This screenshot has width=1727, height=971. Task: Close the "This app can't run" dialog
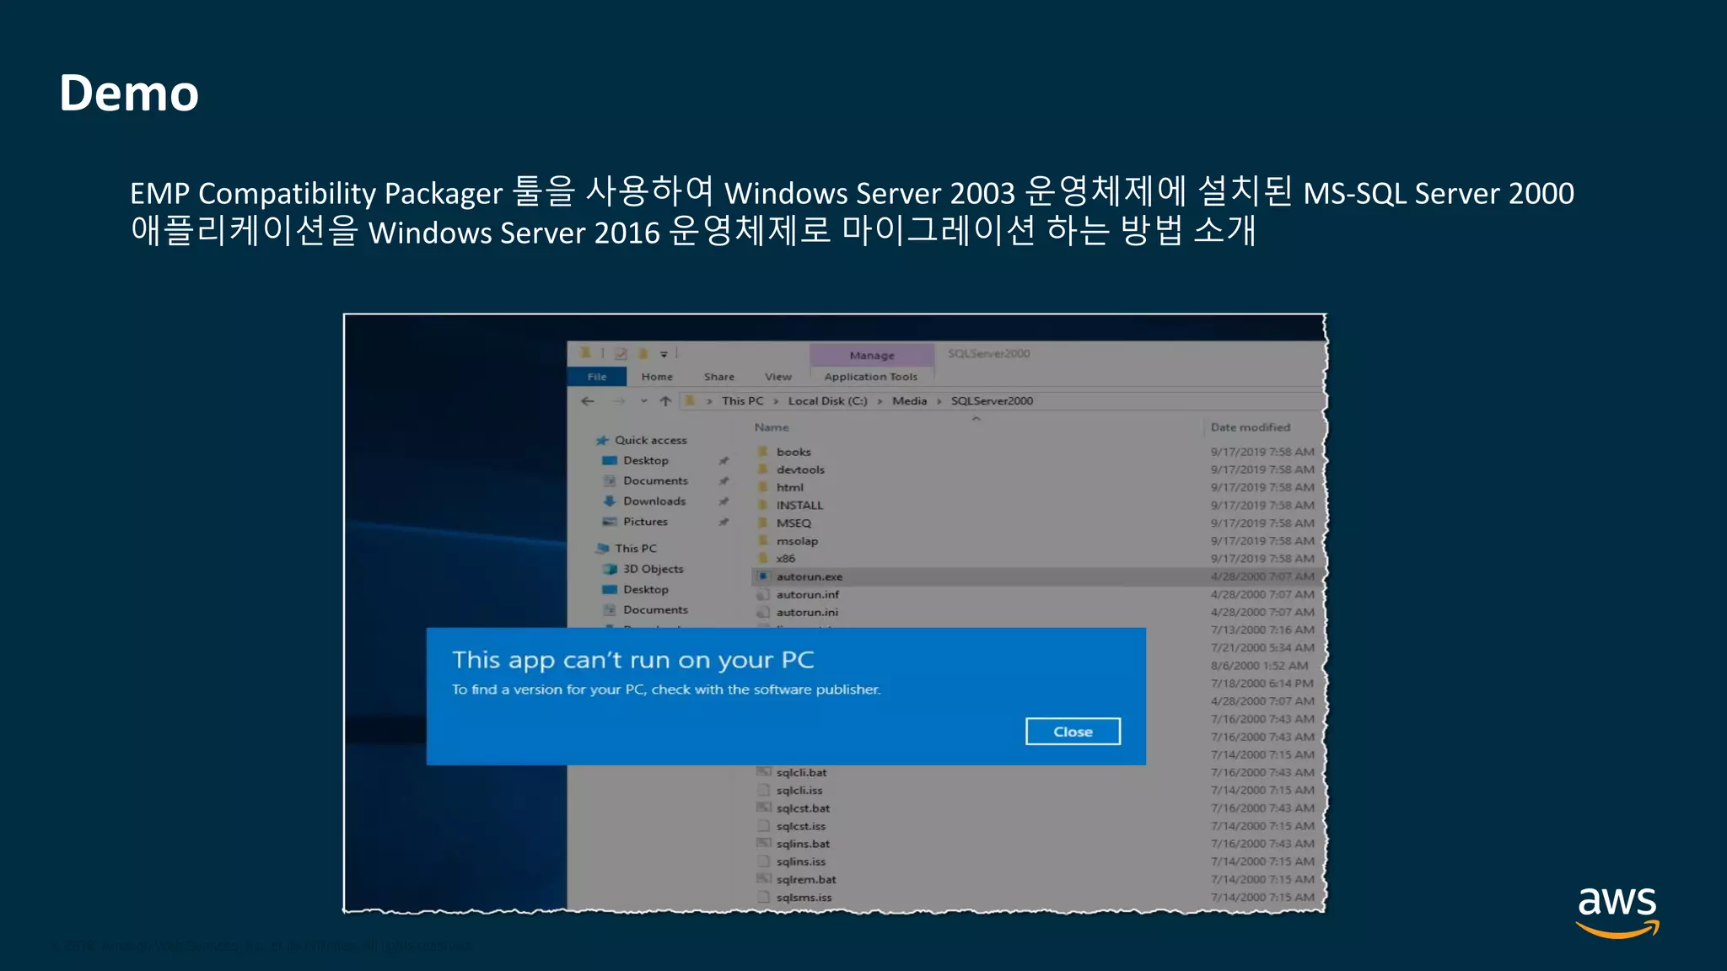click(1073, 732)
